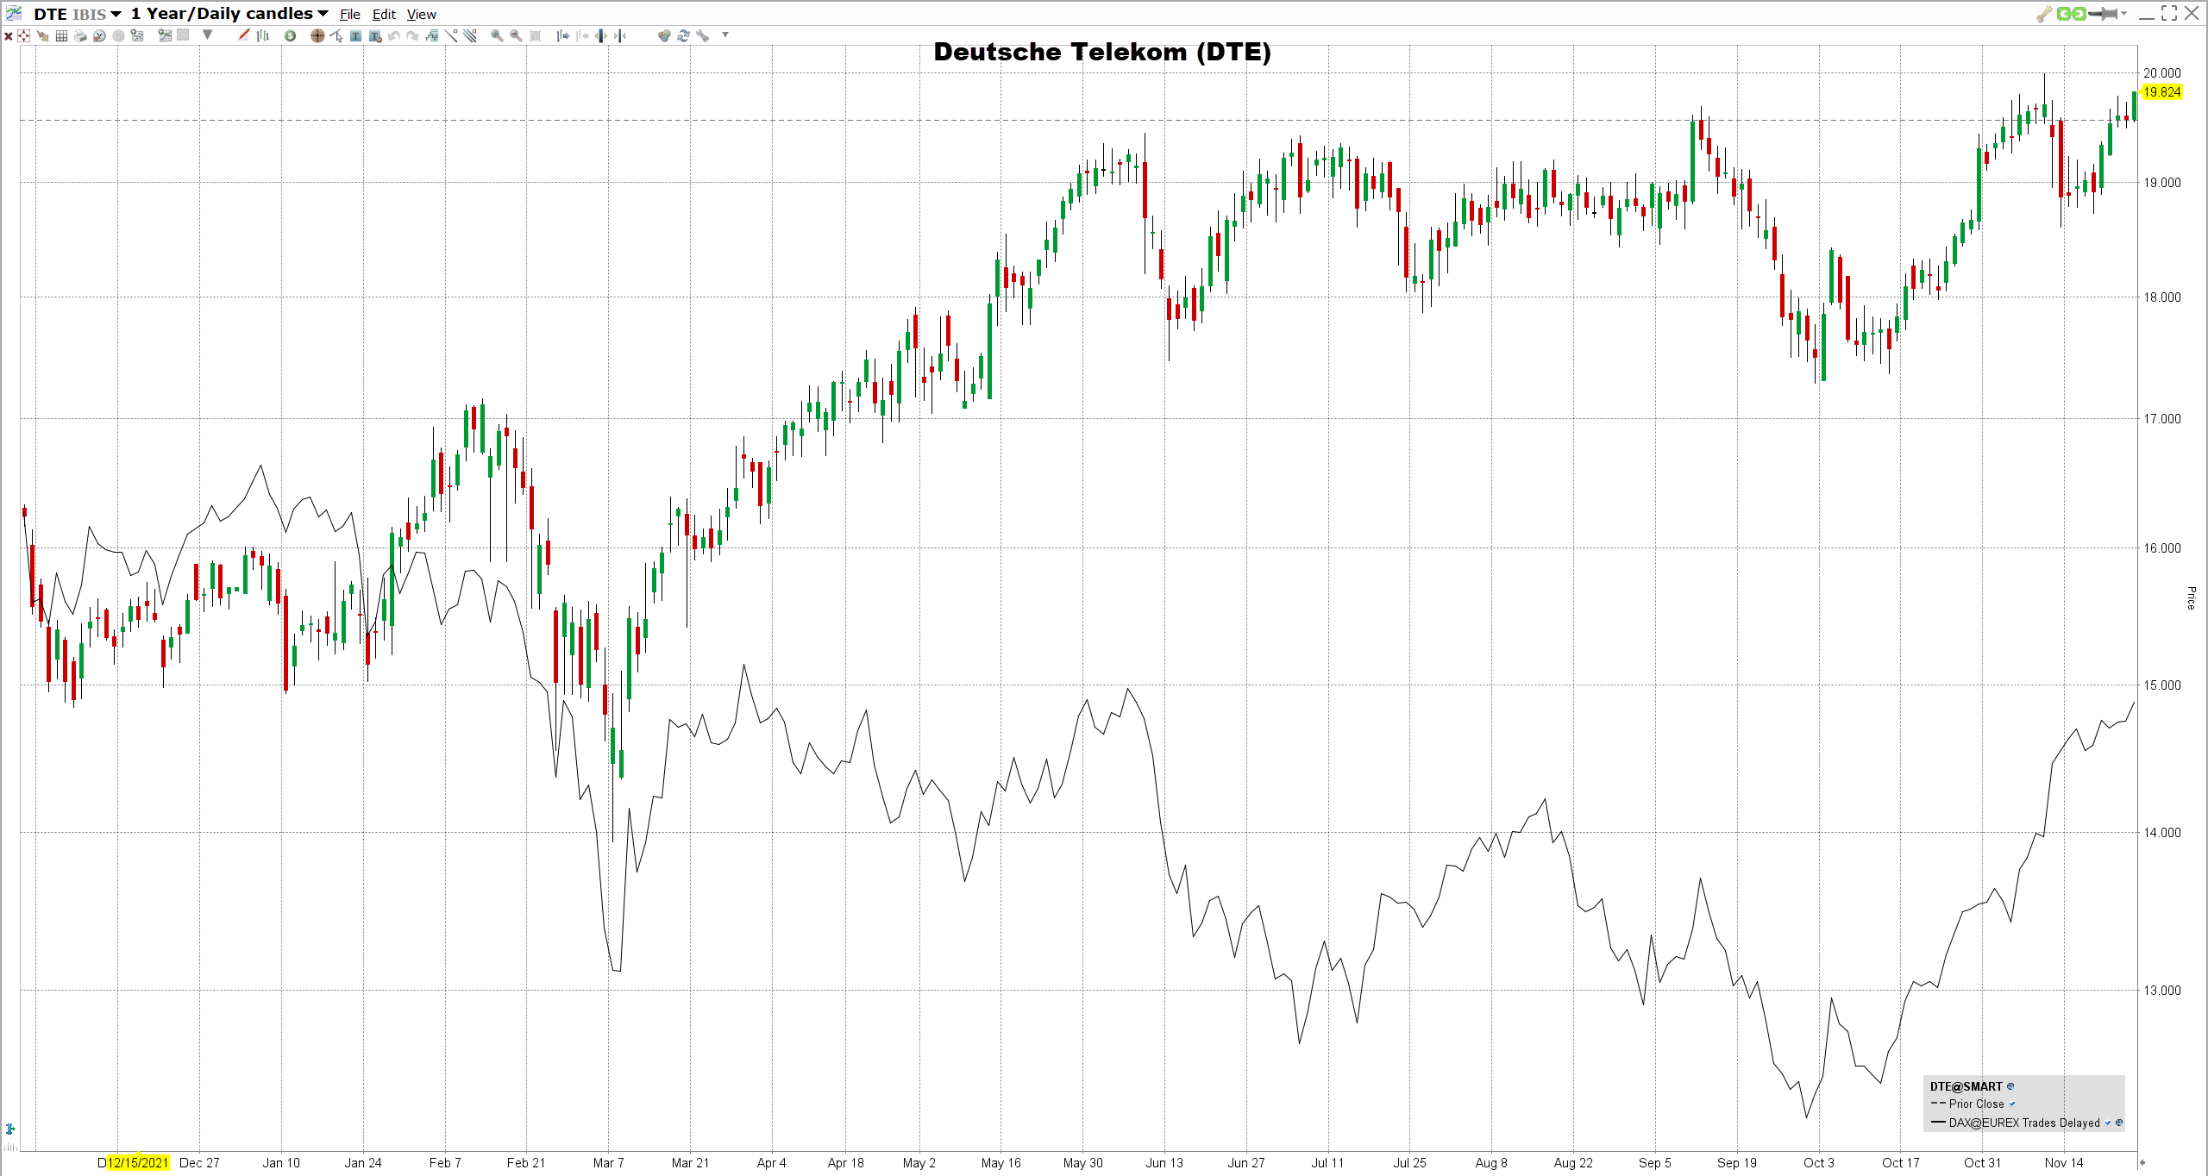Image resolution: width=2208 pixels, height=1176 pixels.
Task: Click the 15.000 price axis label
Action: coord(2162,685)
